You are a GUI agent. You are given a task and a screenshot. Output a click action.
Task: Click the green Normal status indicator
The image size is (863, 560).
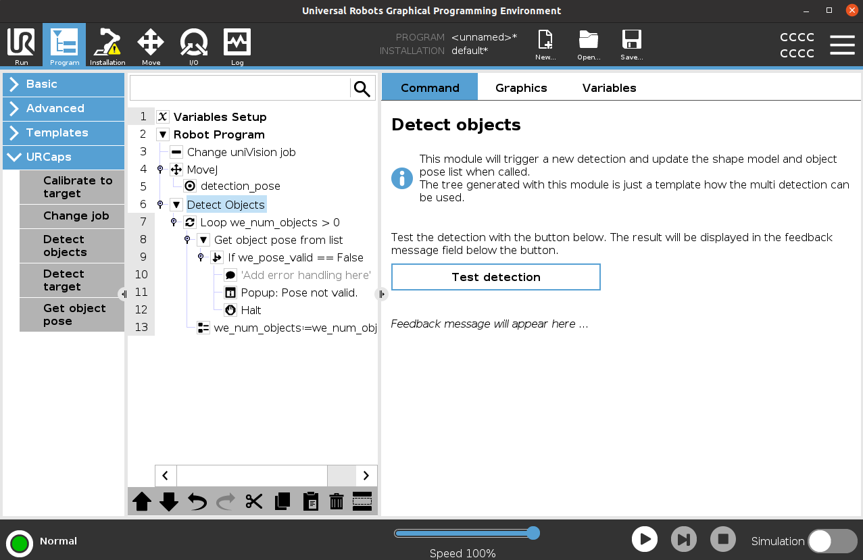click(x=20, y=542)
